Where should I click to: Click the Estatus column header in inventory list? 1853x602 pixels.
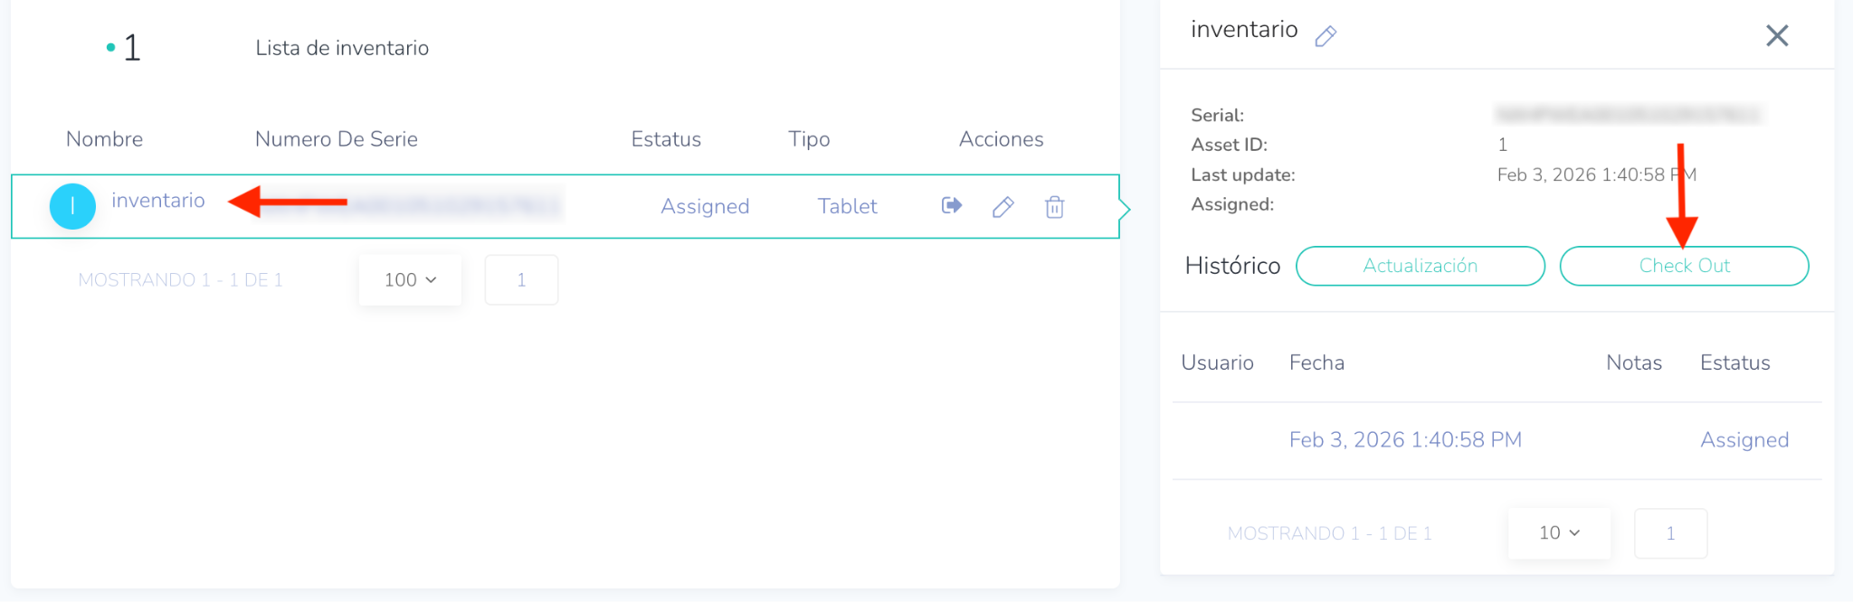pos(666,139)
